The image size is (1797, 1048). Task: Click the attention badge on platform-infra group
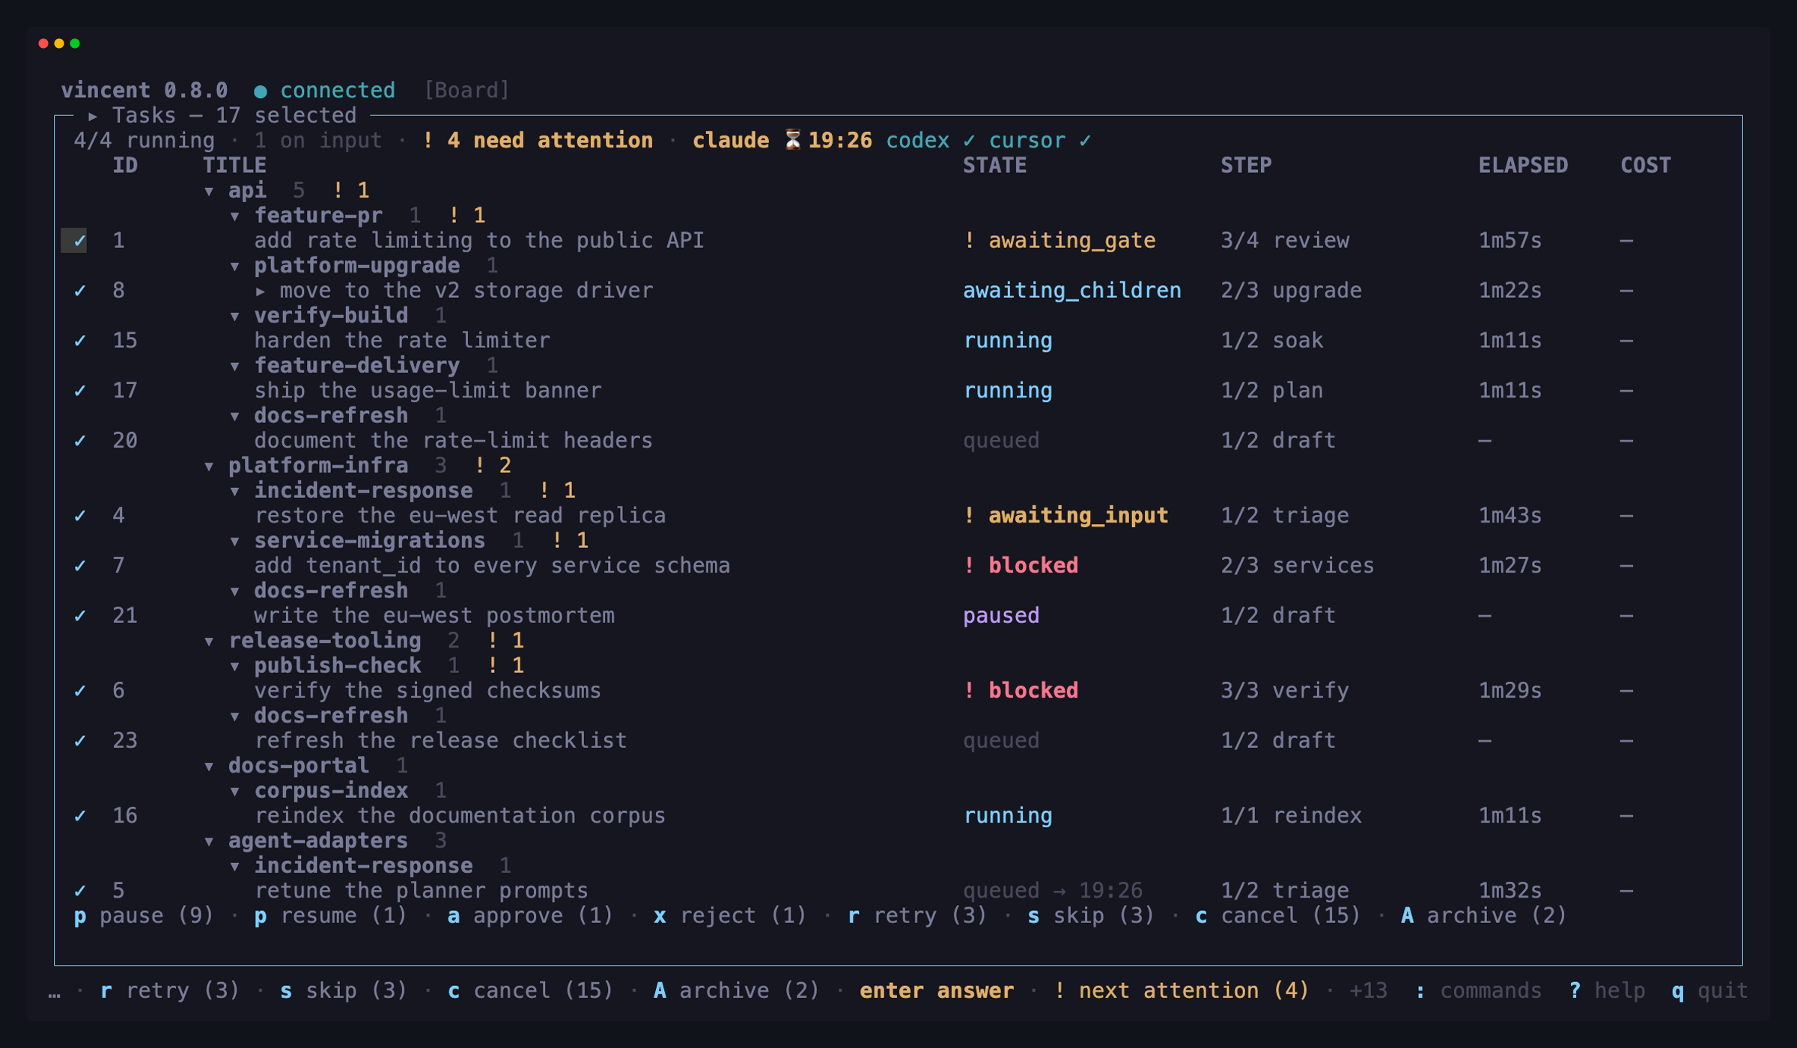[493, 465]
